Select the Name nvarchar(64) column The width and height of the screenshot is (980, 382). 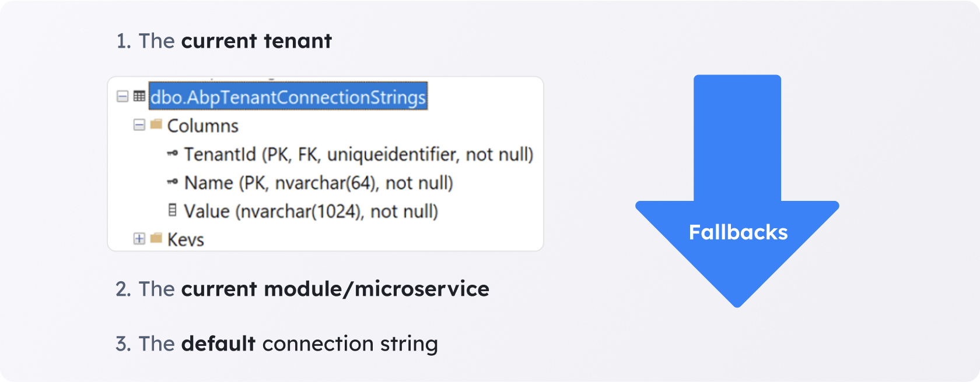click(x=318, y=183)
